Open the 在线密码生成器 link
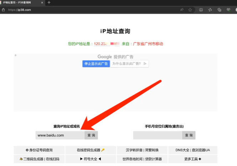Image resolution: width=237 pixels, height=166 pixels. pos(91,150)
